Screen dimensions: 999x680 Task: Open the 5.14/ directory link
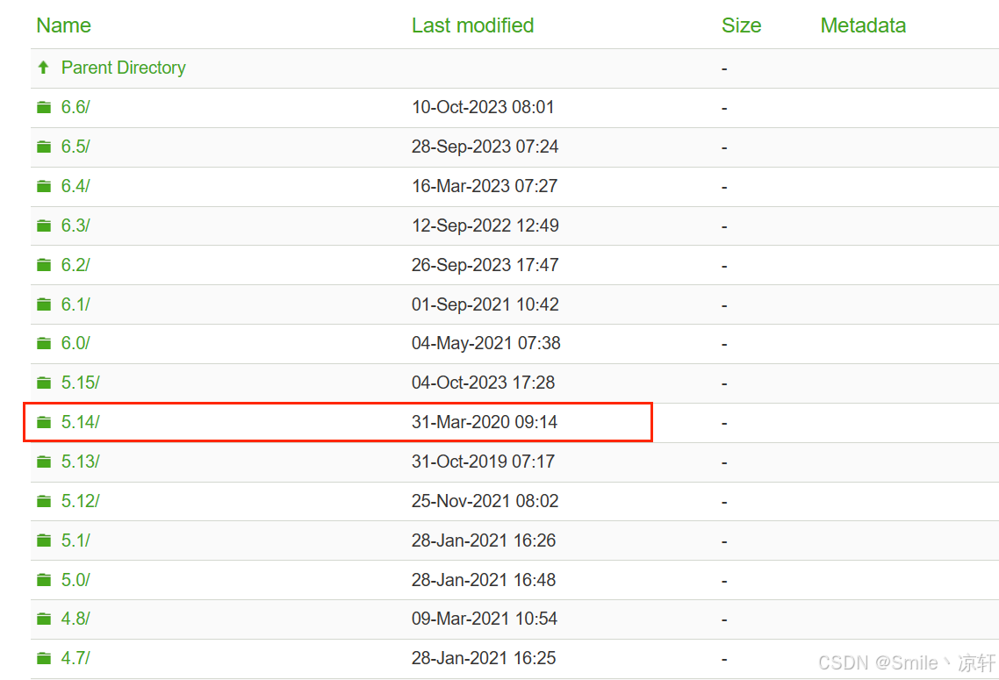[80, 422]
